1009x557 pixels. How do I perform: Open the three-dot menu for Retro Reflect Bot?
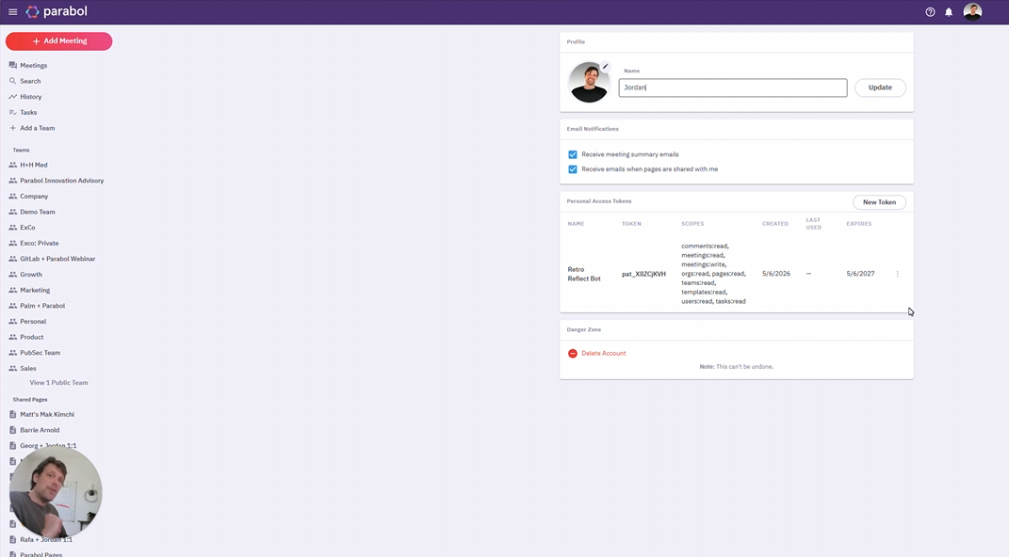(897, 274)
